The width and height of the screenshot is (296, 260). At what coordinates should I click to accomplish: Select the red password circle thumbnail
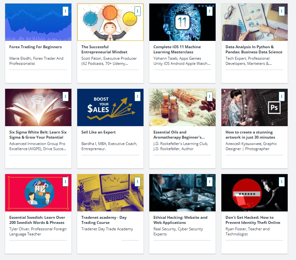pos(254,193)
